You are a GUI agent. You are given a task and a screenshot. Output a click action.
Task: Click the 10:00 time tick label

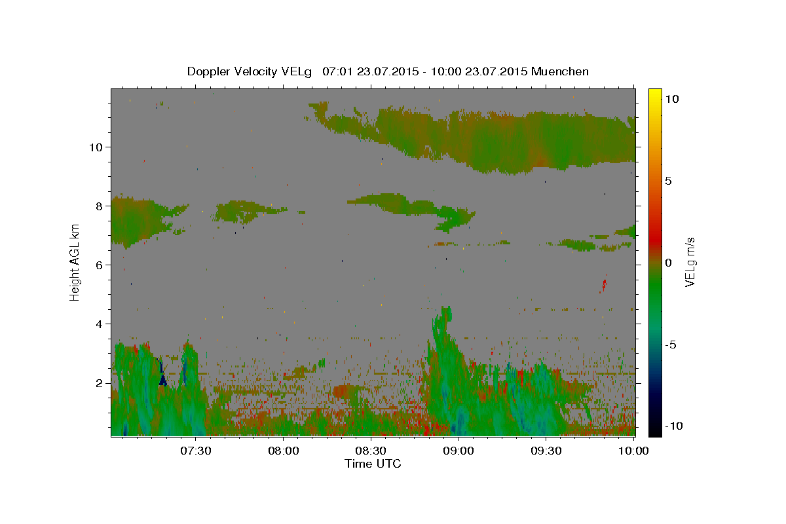[633, 451]
